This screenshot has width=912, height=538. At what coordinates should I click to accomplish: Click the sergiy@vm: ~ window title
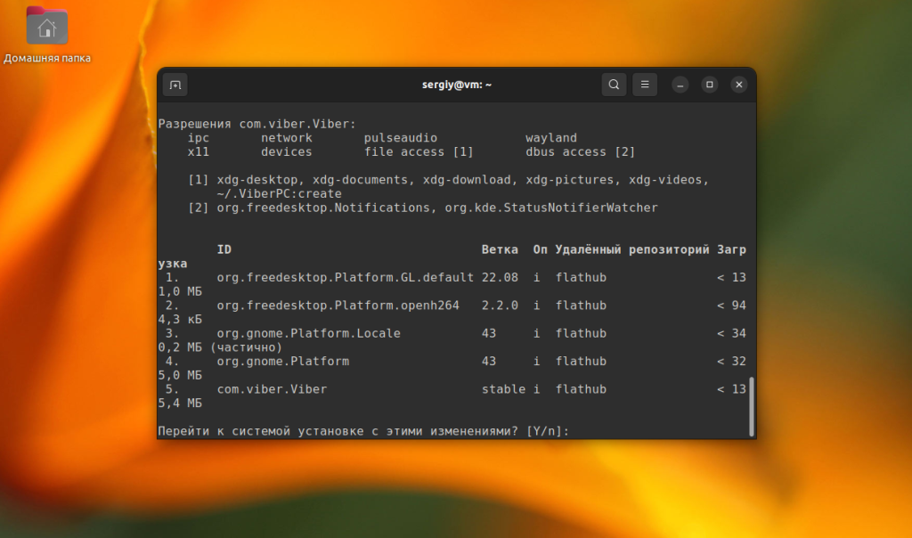(x=457, y=85)
